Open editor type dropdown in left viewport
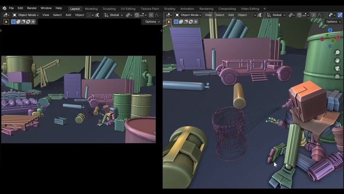The height and width of the screenshot is (194, 344). click(6, 15)
